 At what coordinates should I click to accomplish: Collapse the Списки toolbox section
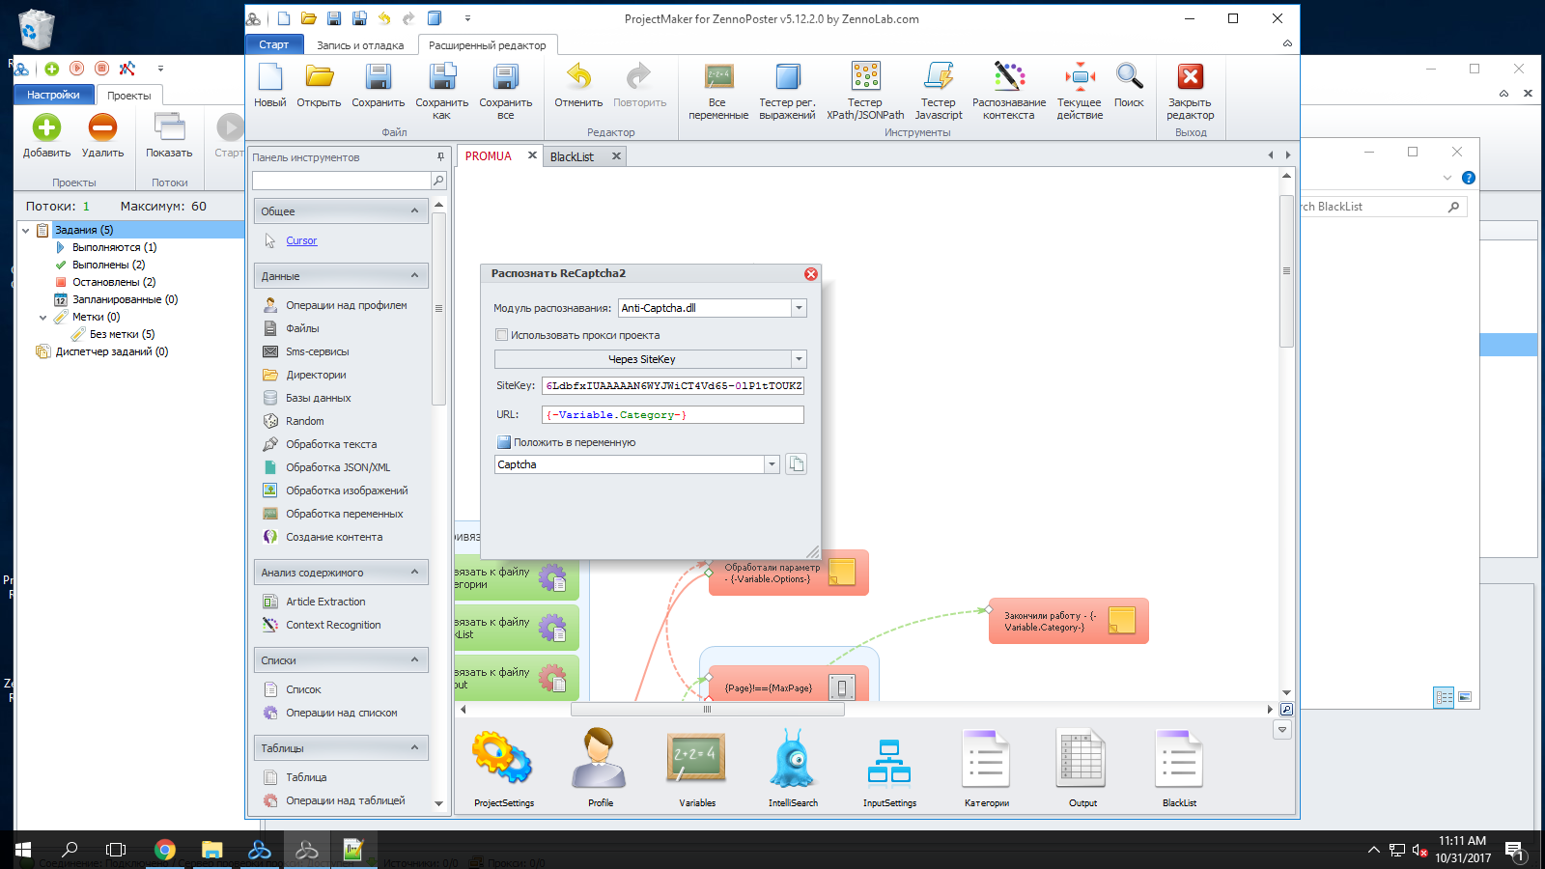(x=414, y=659)
